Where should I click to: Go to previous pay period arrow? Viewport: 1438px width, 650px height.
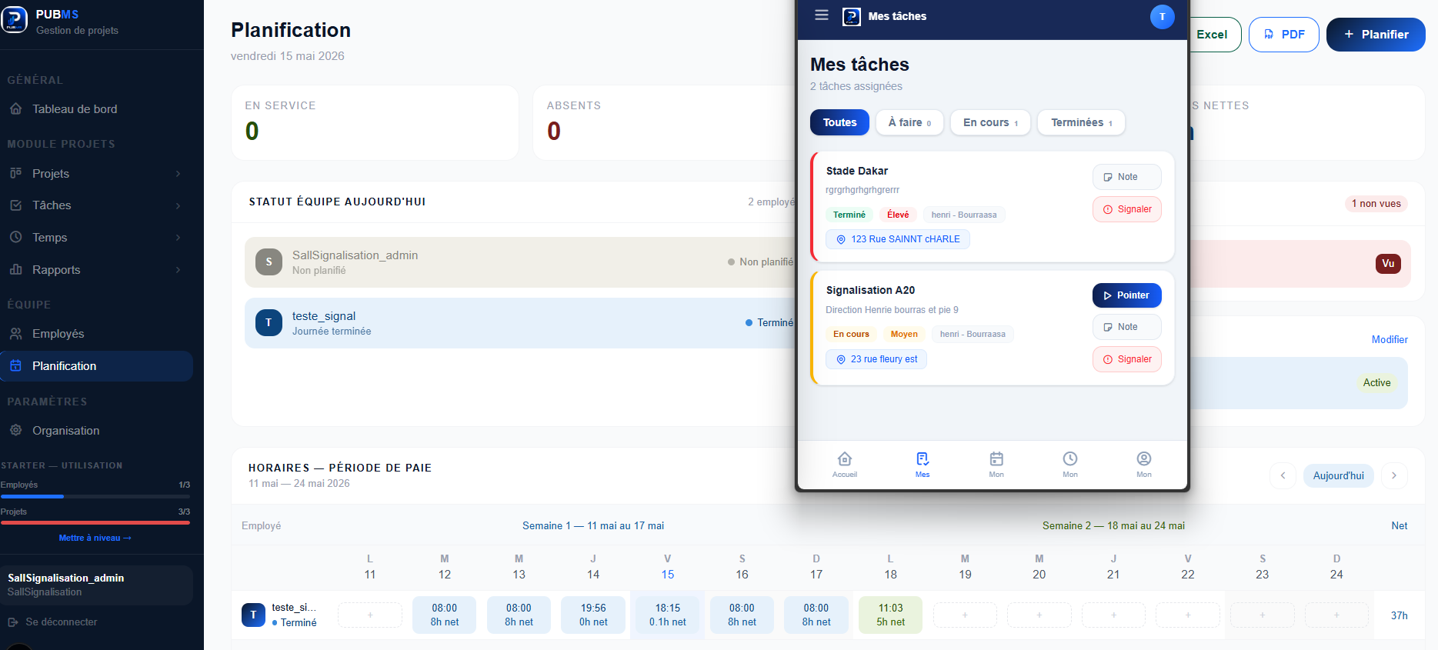1283,475
